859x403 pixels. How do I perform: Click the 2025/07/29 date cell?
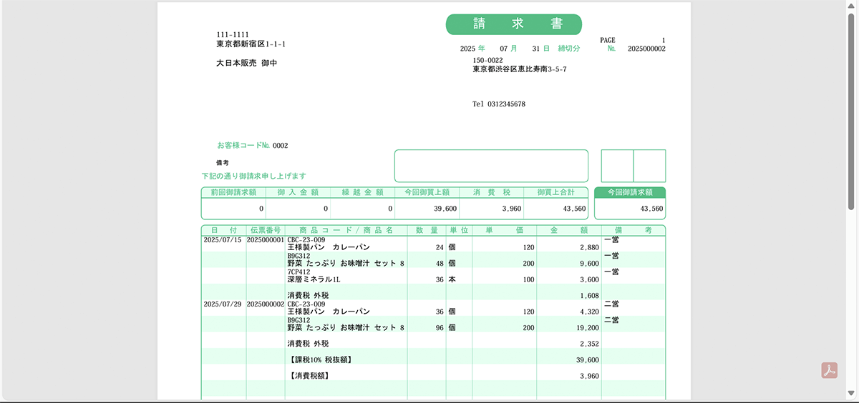point(223,304)
